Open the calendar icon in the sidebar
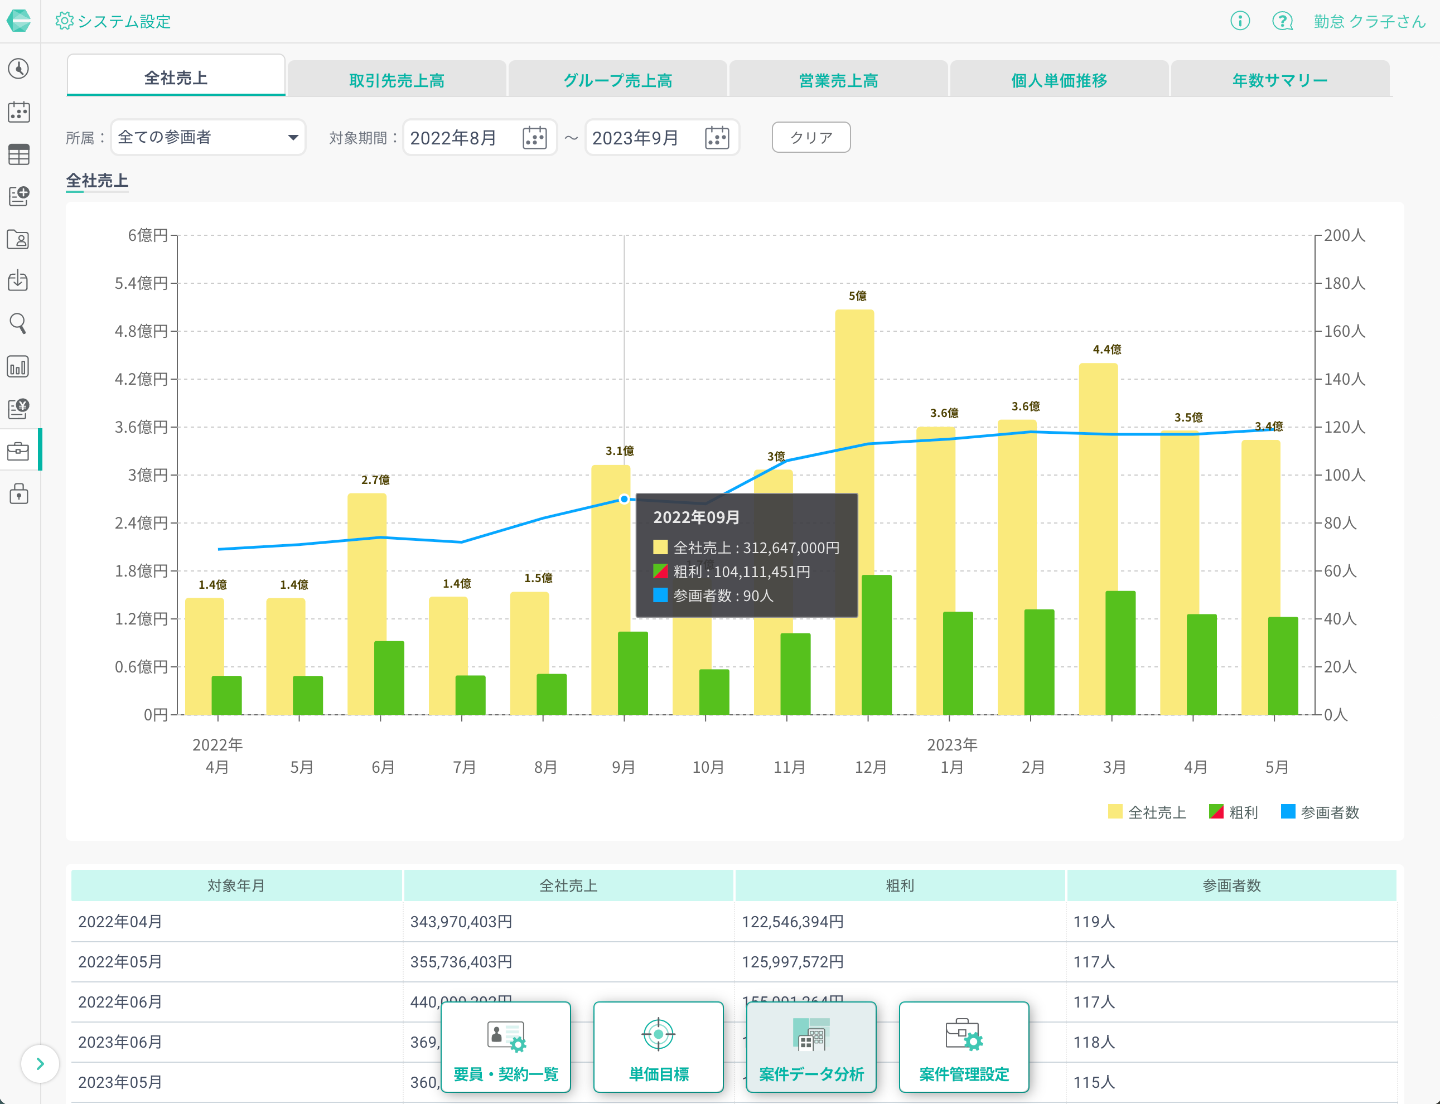This screenshot has height=1104, width=1440. click(18, 112)
